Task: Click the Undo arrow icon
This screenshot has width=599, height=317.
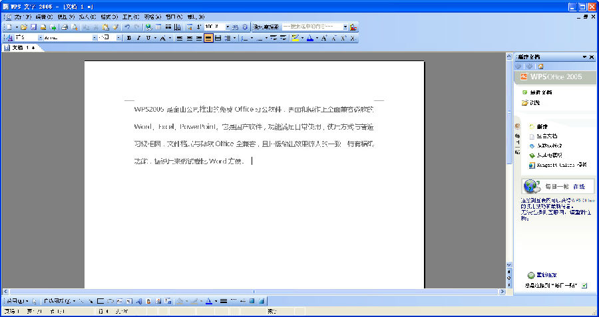Action: (x=127, y=27)
